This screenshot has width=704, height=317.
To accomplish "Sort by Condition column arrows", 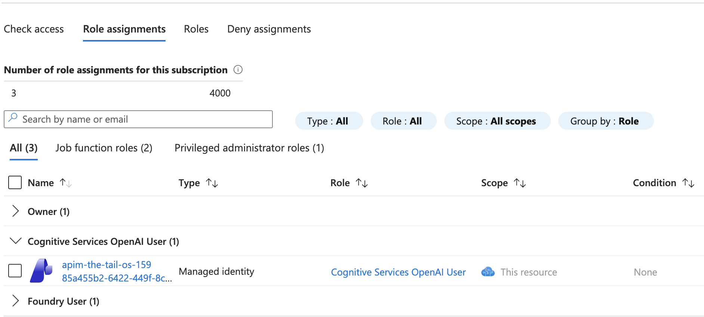I will coord(688,183).
